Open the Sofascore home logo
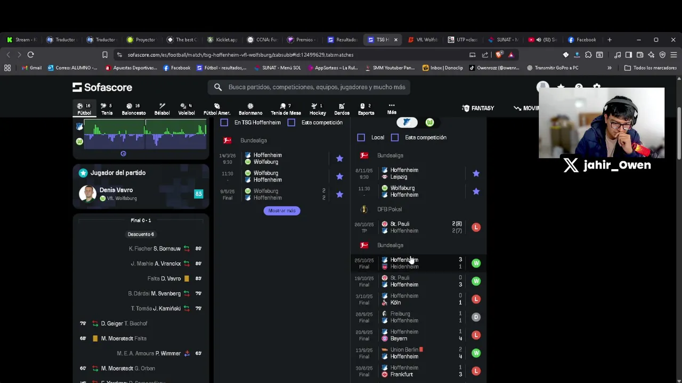Image resolution: width=682 pixels, height=383 pixels. click(x=102, y=87)
